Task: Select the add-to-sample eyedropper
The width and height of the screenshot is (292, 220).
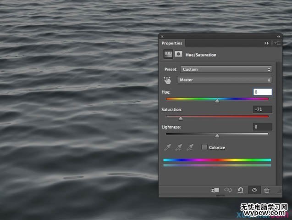Action: coord(179,147)
